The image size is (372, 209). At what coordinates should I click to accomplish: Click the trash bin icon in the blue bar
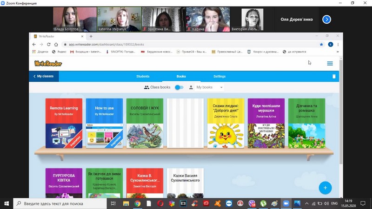coord(334,76)
